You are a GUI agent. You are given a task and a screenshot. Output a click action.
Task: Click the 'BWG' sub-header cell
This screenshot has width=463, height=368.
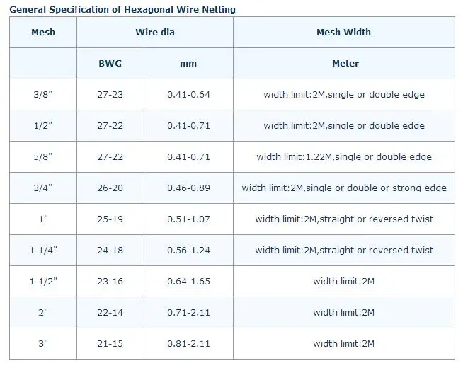110,64
